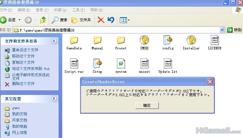
Task: Open the CM3D application icon
Action: pos(144,40)
